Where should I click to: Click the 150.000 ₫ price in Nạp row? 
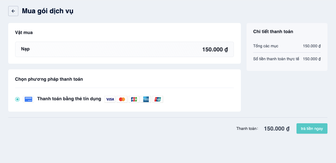215,49
